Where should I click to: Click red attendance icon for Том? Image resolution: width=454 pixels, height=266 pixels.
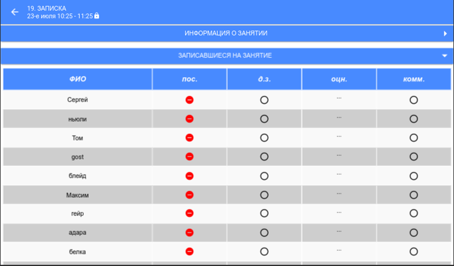coord(189,138)
